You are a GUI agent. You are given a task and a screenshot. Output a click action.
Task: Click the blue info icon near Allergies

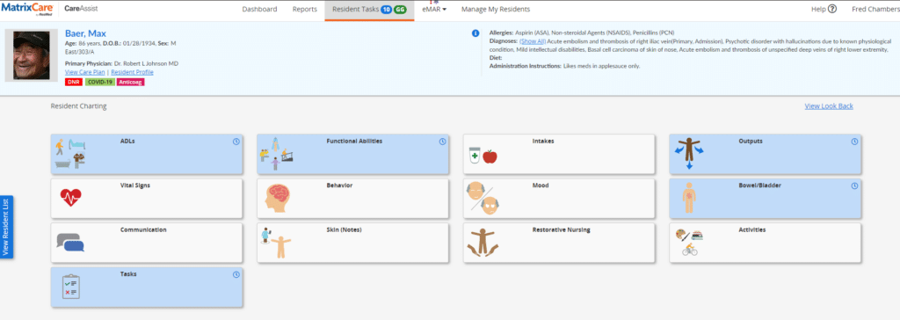pyautogui.click(x=475, y=33)
